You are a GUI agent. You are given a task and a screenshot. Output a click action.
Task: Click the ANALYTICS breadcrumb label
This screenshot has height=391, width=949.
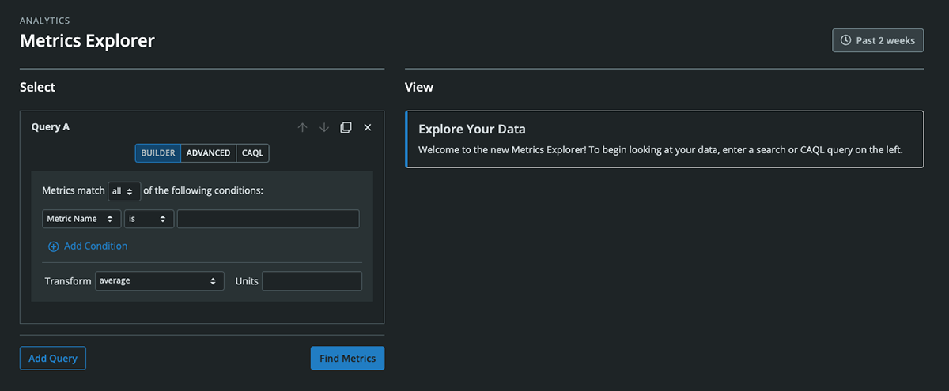pos(44,20)
